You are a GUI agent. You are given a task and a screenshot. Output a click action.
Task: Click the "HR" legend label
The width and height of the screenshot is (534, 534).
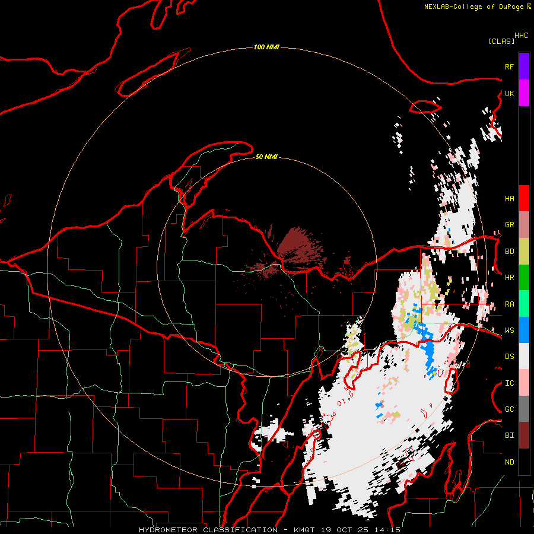pos(509,278)
